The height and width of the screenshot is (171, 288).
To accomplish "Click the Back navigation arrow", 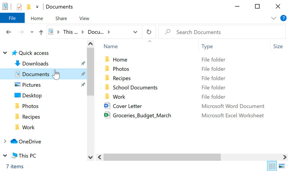I will [9, 32].
